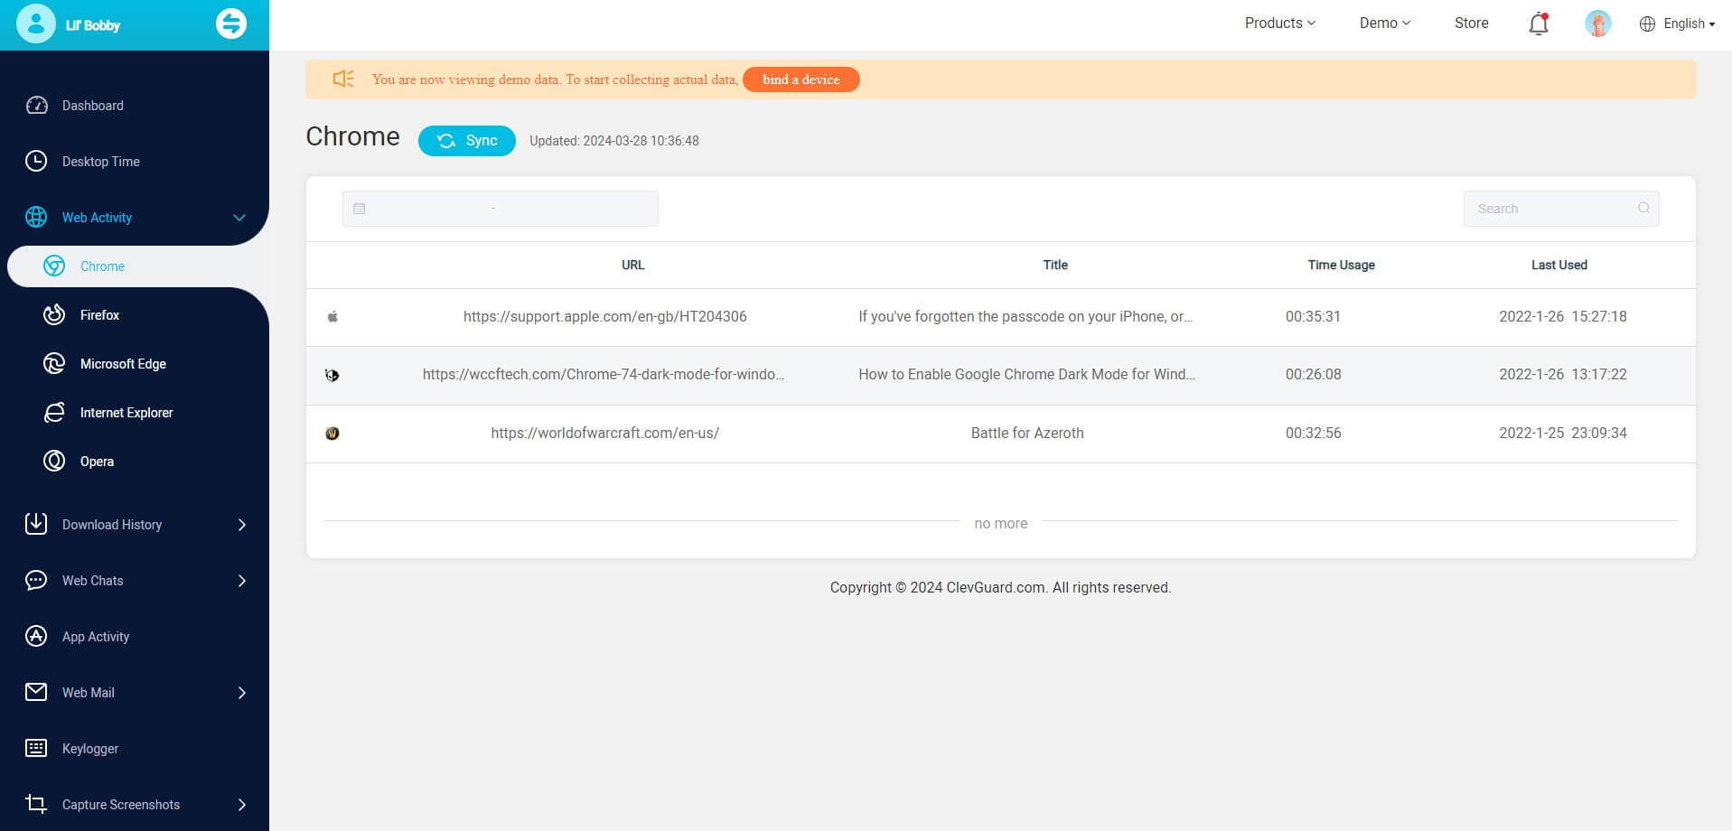1732x831 pixels.
Task: Click the search magnifier icon
Action: click(1643, 209)
